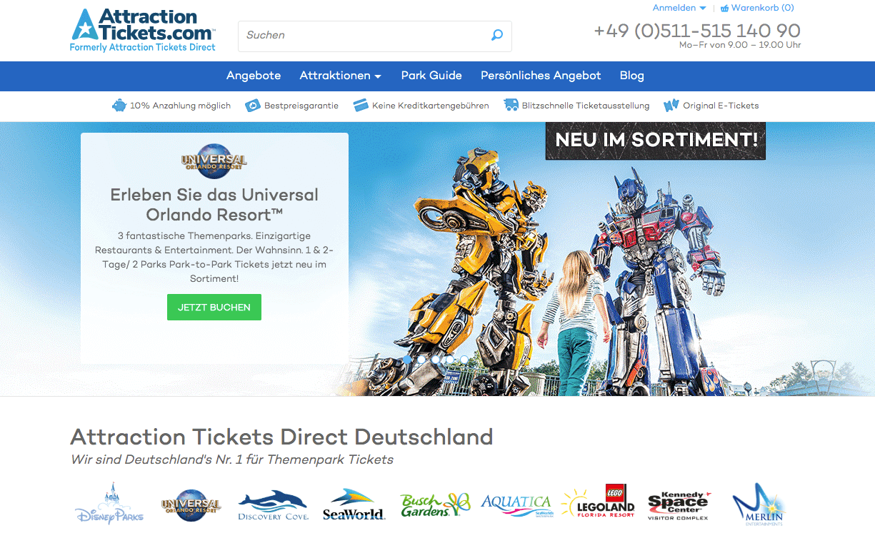Click heading Attraction Tickets Direct Deutschland

click(x=282, y=437)
